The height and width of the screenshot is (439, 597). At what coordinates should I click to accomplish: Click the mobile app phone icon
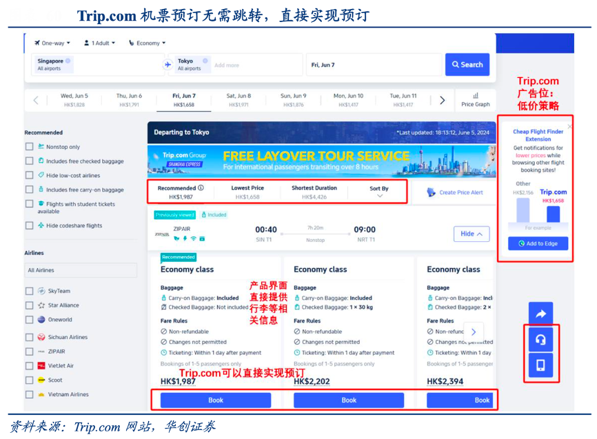click(x=540, y=365)
